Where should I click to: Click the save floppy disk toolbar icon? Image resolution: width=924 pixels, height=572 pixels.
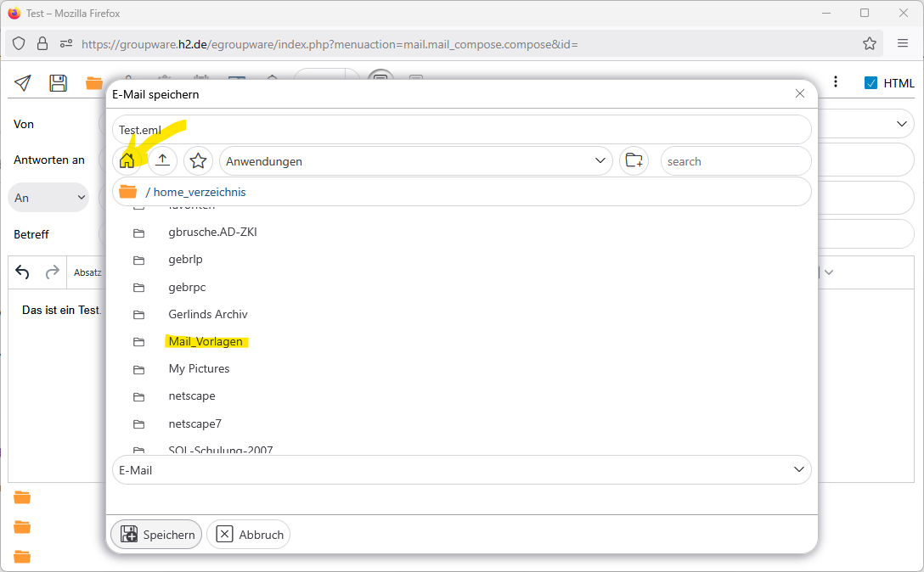(58, 82)
